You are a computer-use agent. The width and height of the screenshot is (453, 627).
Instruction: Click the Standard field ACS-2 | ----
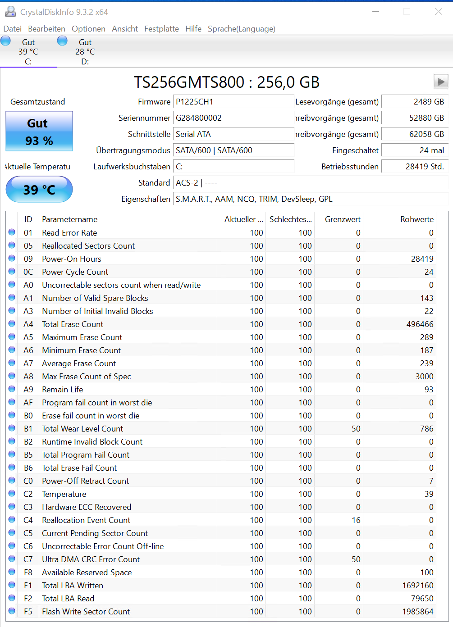[311, 183]
